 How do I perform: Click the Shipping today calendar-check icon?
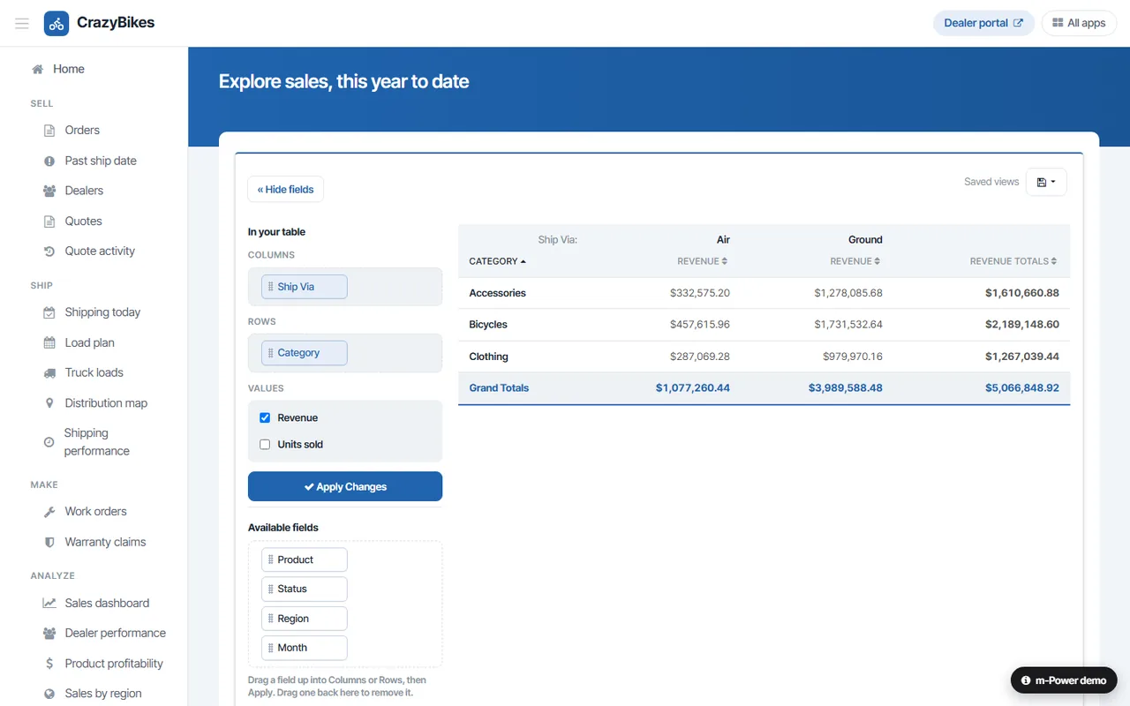(49, 312)
